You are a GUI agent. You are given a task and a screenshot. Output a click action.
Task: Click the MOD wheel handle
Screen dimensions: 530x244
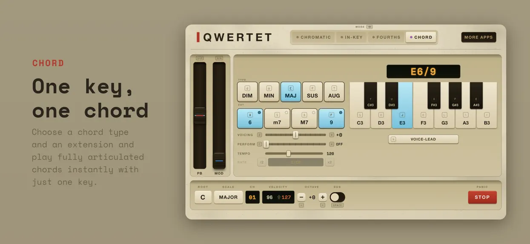219,161
